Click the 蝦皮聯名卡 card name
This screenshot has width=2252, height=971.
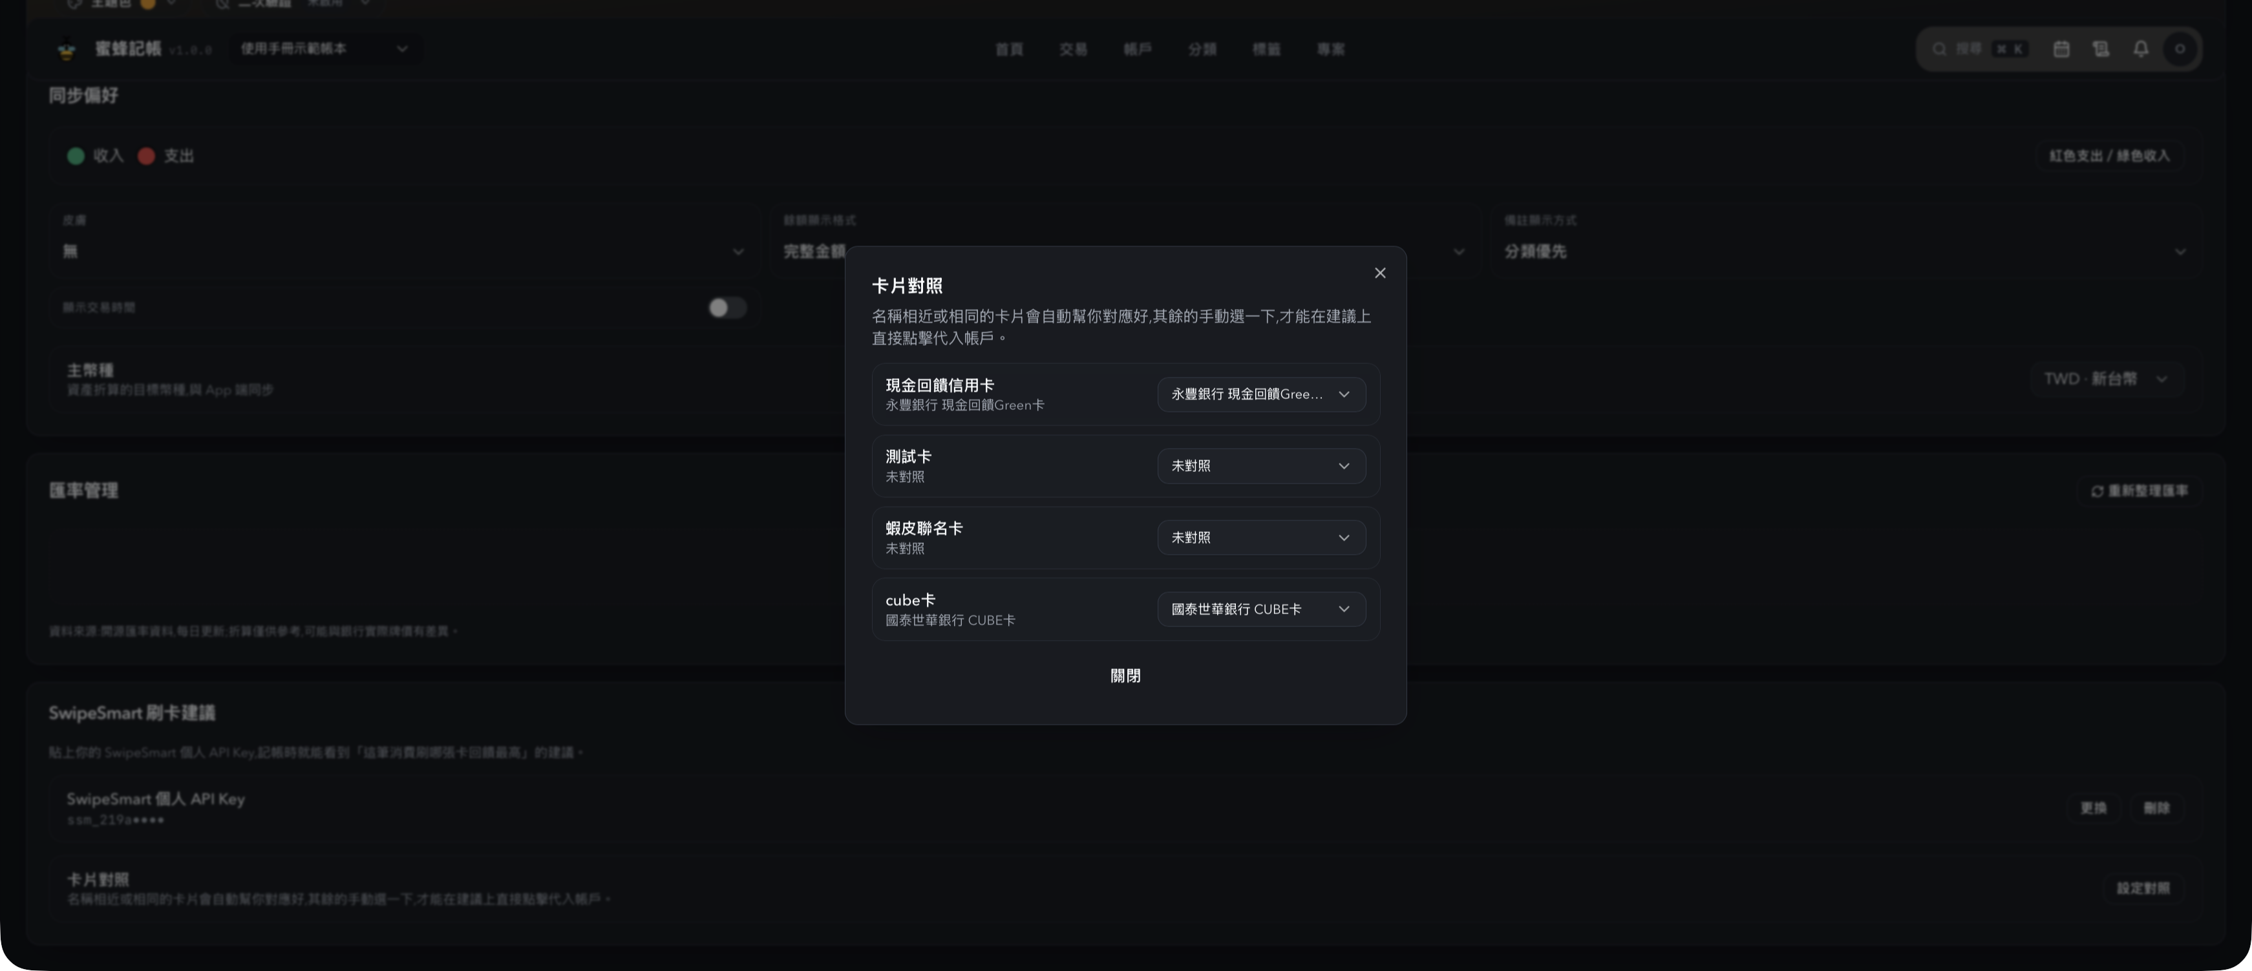coord(924,528)
